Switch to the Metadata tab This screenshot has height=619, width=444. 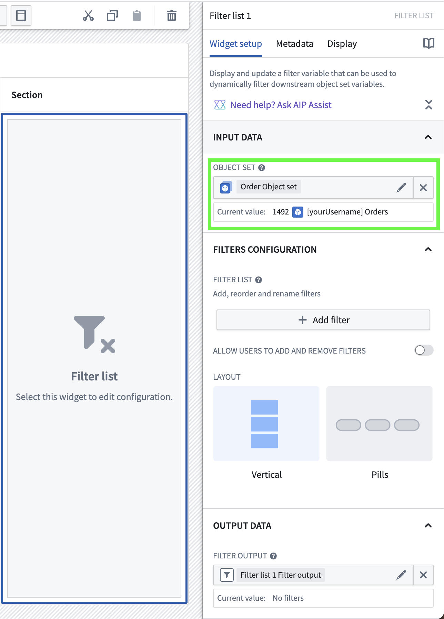[x=294, y=44]
